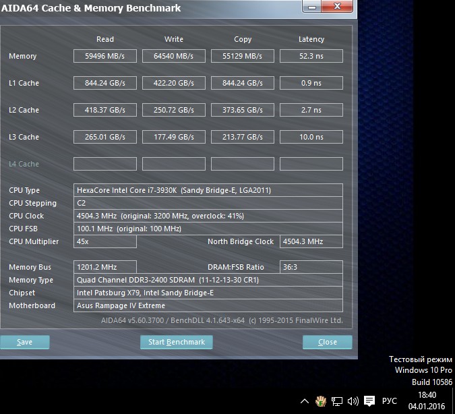Screen dimensions: 455x414
Task: Click the Memory Type label
Action: tap(31, 280)
